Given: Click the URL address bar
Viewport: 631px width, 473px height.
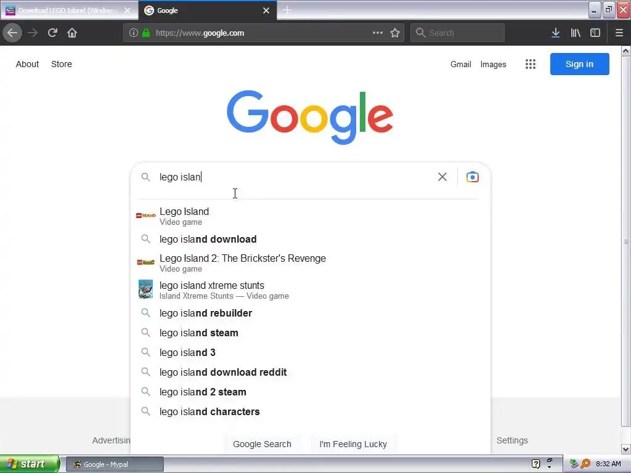Looking at the screenshot, I should pyautogui.click(x=264, y=33).
